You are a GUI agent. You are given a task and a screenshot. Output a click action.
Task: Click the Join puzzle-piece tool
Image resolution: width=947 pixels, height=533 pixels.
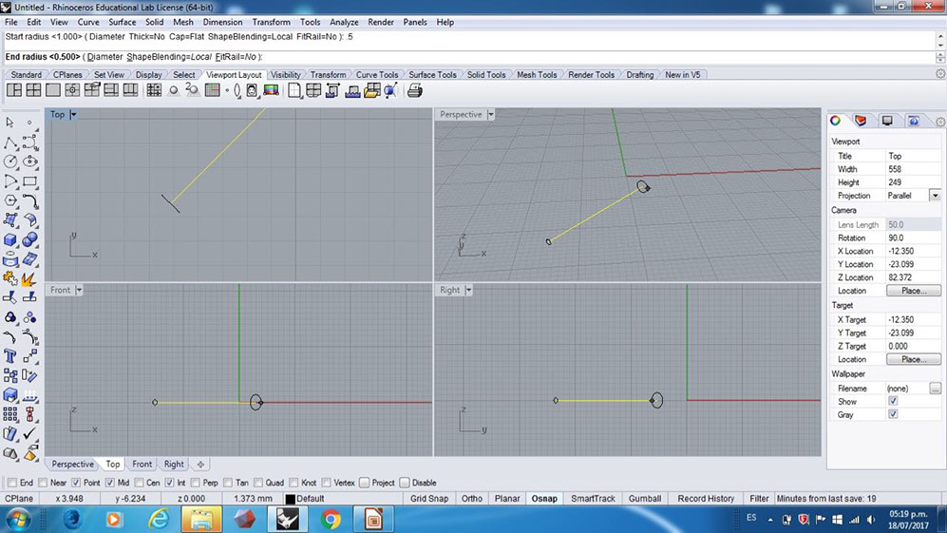click(10, 278)
